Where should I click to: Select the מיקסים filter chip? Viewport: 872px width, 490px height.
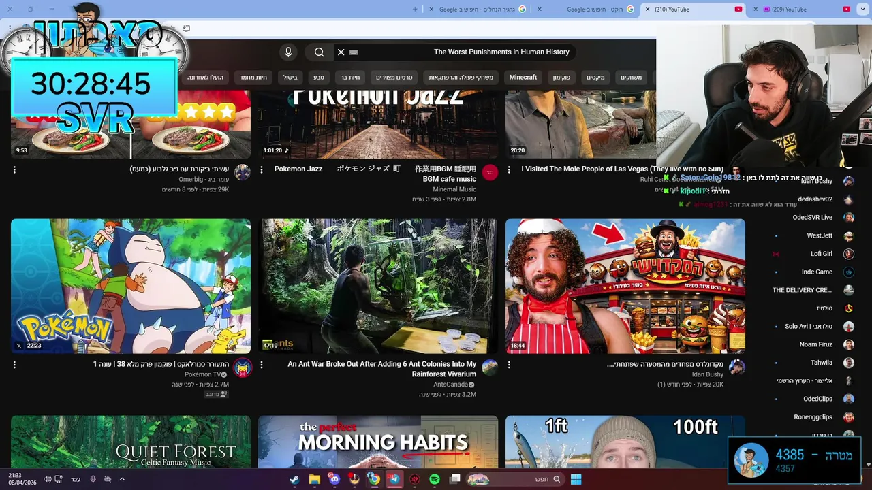(595, 78)
